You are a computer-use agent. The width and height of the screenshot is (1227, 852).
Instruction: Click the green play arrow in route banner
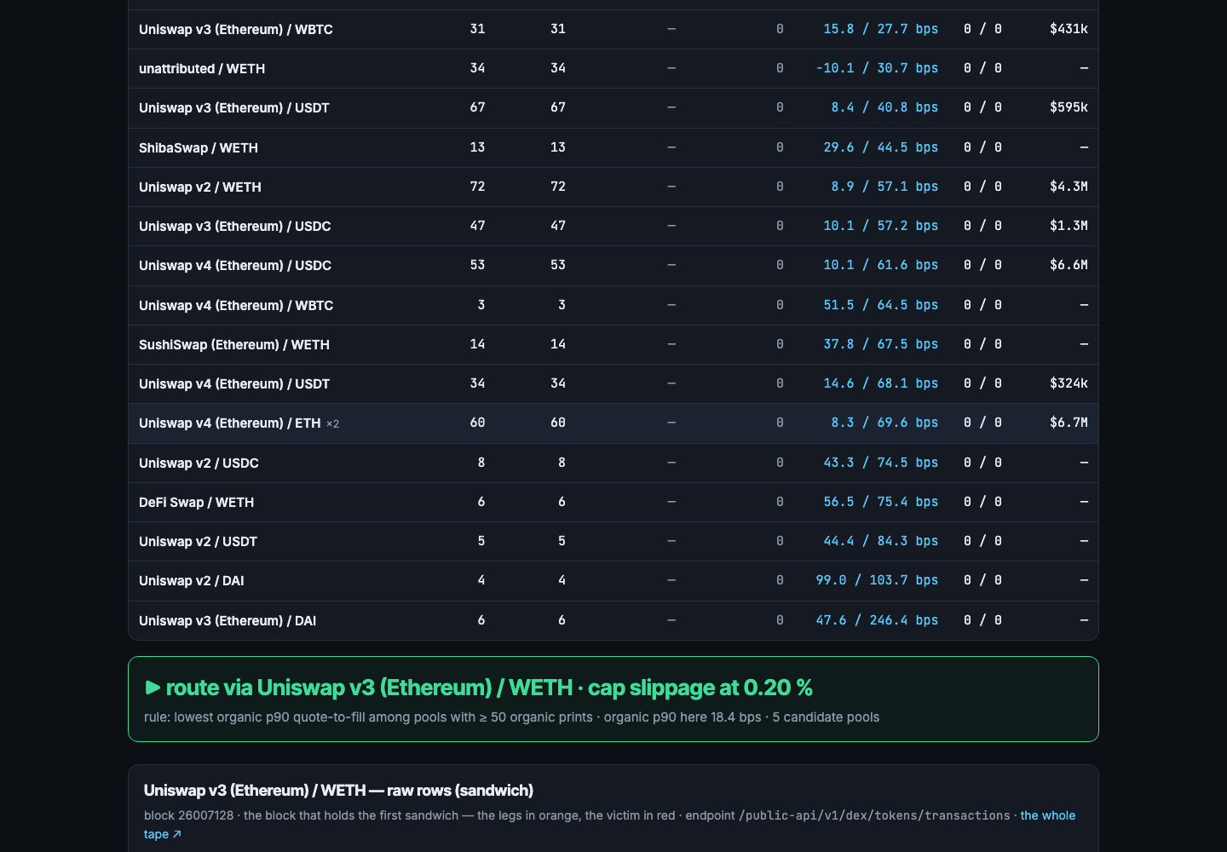(x=153, y=688)
